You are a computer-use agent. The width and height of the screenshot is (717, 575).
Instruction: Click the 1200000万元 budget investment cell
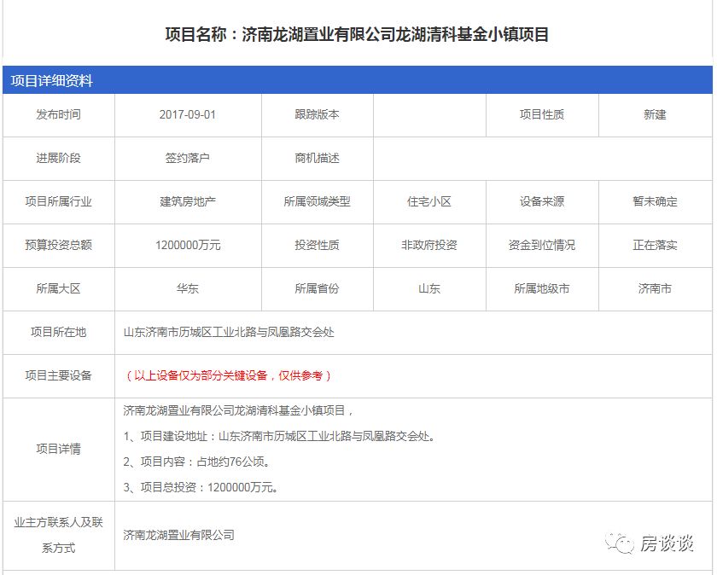click(187, 245)
